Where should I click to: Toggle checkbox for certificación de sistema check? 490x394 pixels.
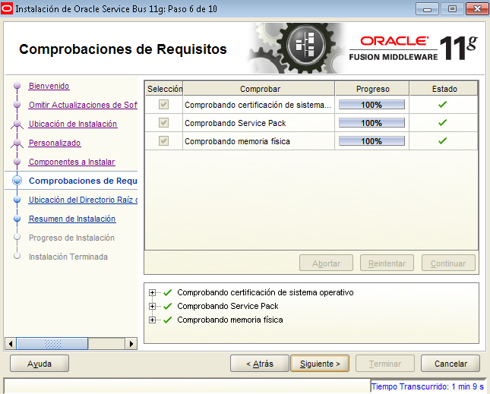click(164, 104)
